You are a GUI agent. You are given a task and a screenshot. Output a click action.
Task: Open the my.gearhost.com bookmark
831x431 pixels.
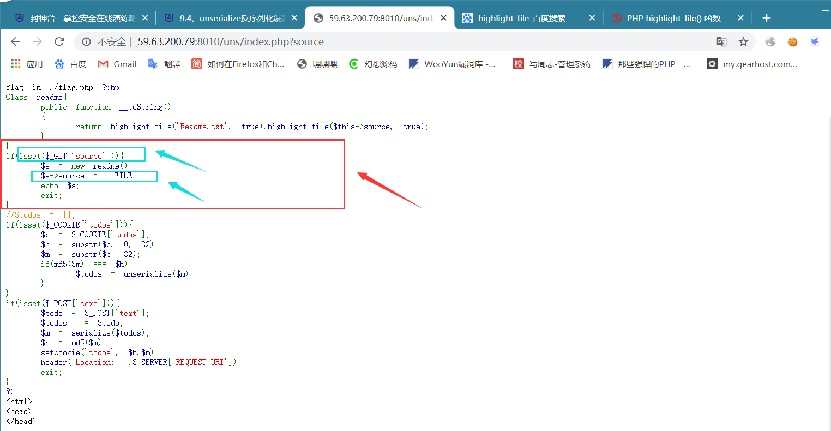pos(752,64)
